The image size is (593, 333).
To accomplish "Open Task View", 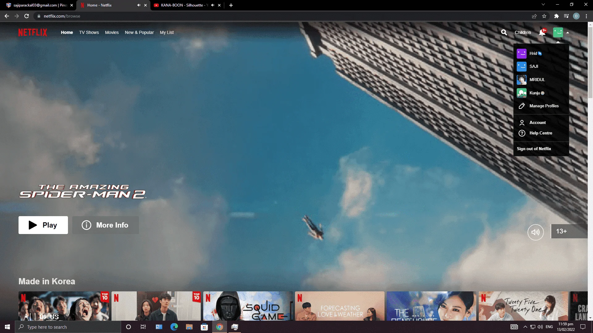I will 143,327.
